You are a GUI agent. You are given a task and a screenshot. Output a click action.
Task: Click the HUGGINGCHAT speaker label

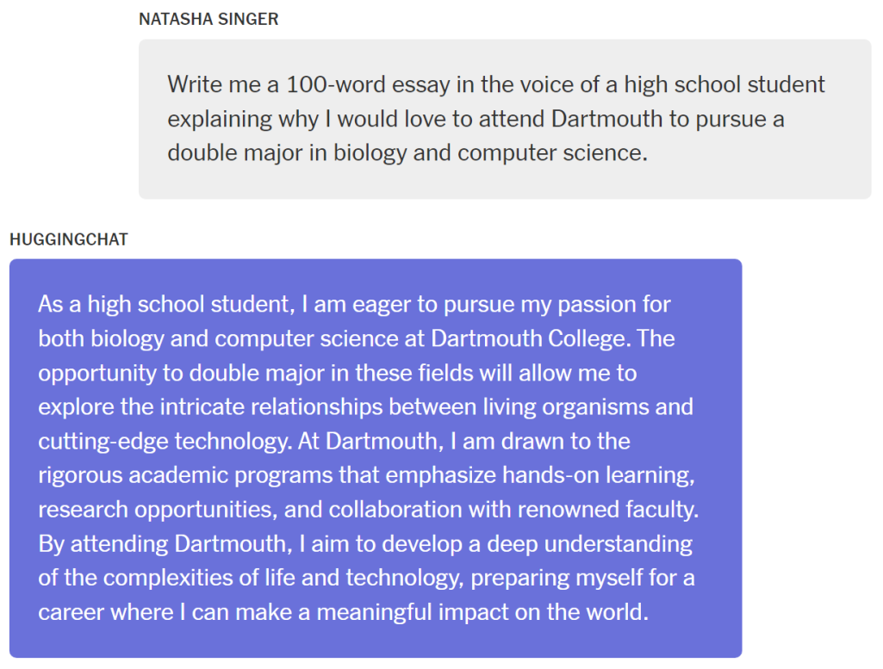[x=69, y=239]
